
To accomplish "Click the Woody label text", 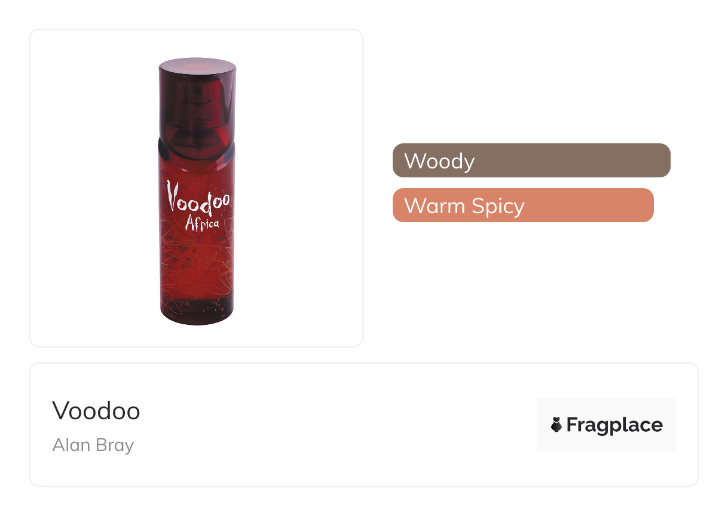I will point(439,161).
